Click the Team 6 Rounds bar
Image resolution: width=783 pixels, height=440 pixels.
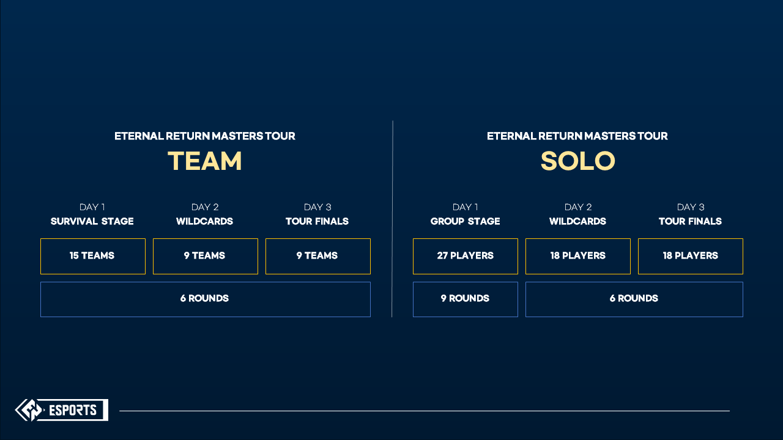pos(206,299)
